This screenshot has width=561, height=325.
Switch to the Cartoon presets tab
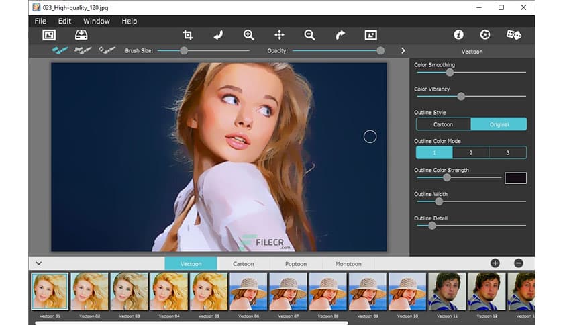[x=244, y=263]
